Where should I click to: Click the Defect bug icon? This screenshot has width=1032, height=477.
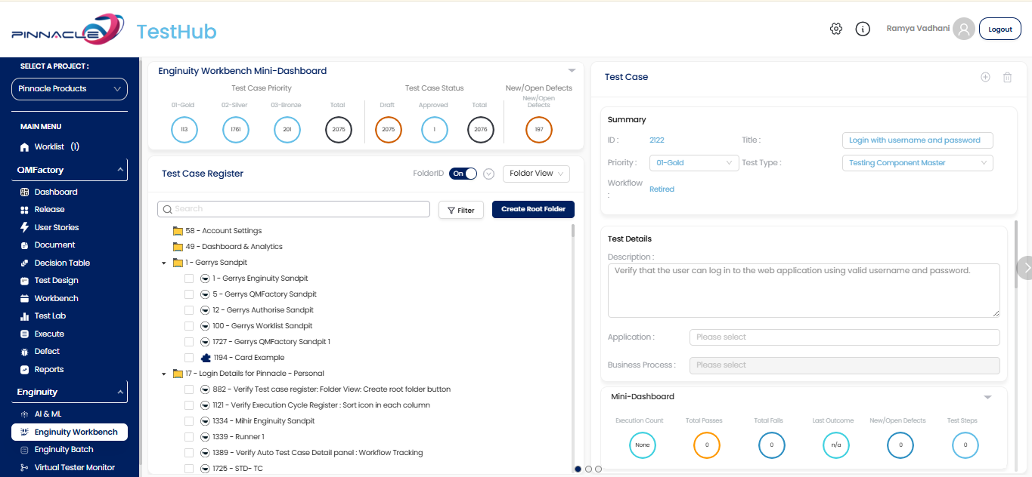point(25,352)
